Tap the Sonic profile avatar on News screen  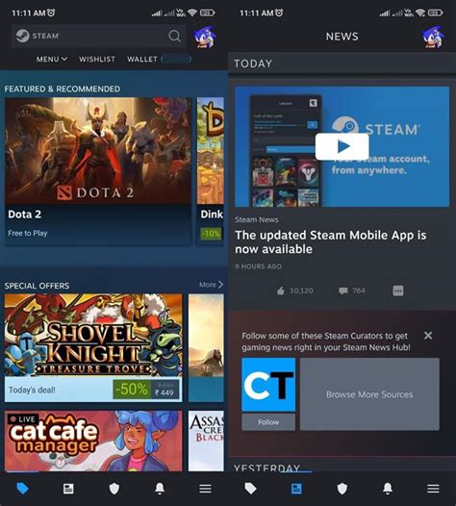(433, 37)
